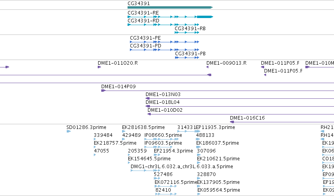This screenshot has height=196, width=334.
Task: Select the CG34391-PB coding feature
Action: click(187, 58)
